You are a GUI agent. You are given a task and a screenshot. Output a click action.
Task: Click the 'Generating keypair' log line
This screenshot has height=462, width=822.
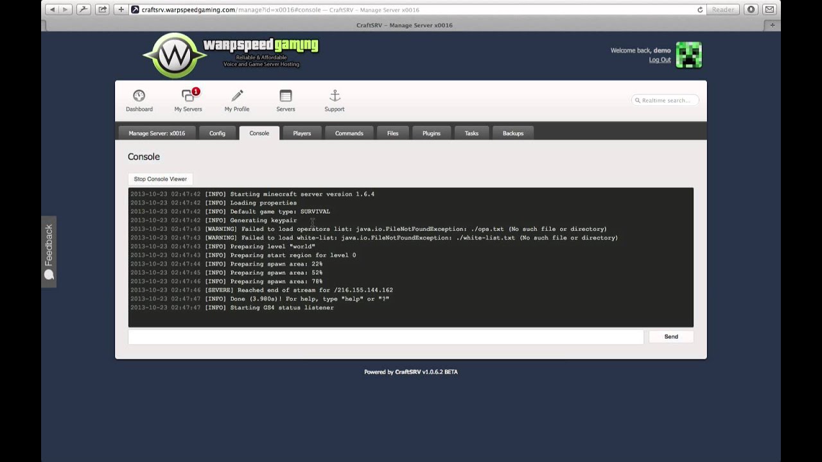pyautogui.click(x=213, y=220)
